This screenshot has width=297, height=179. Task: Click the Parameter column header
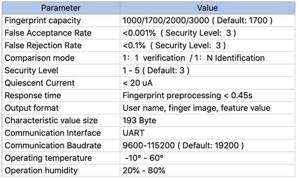tap(61, 8)
